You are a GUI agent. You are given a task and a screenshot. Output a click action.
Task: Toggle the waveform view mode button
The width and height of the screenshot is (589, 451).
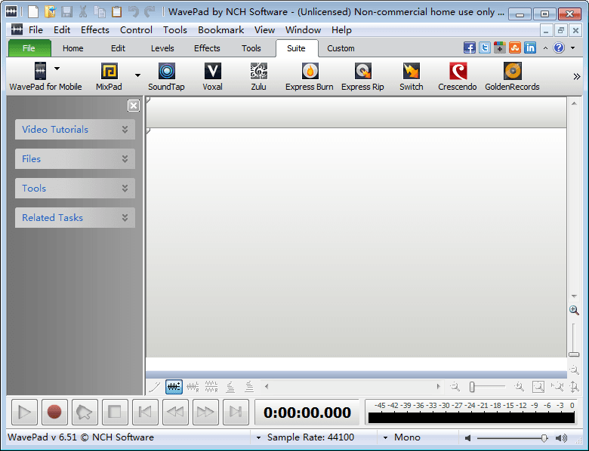coord(174,387)
